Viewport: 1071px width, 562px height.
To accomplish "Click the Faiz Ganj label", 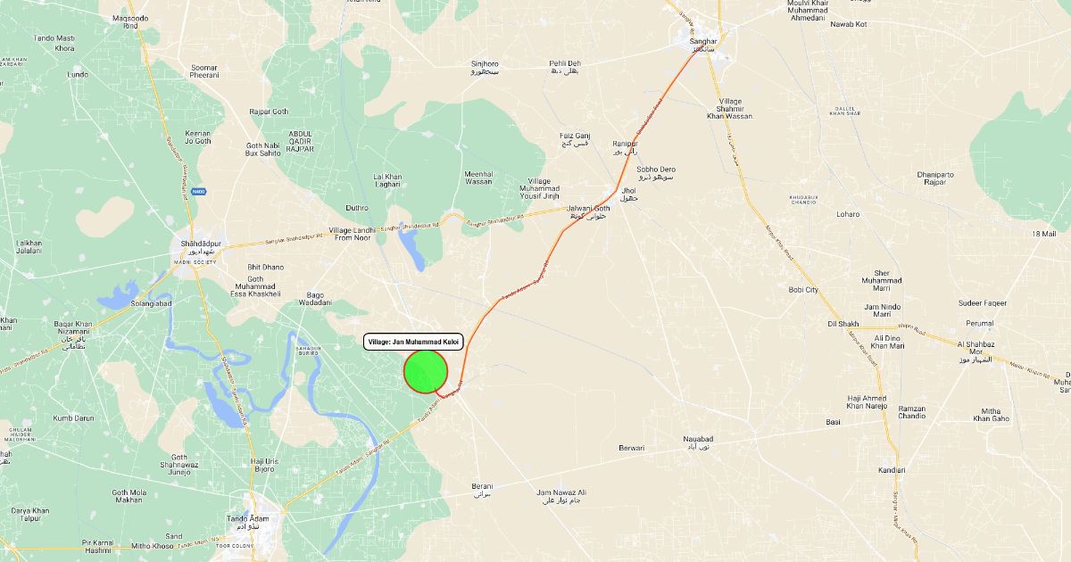I will 575,135.
